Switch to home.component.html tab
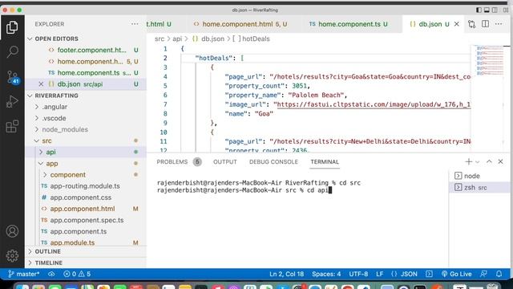513x289 pixels. (240, 24)
